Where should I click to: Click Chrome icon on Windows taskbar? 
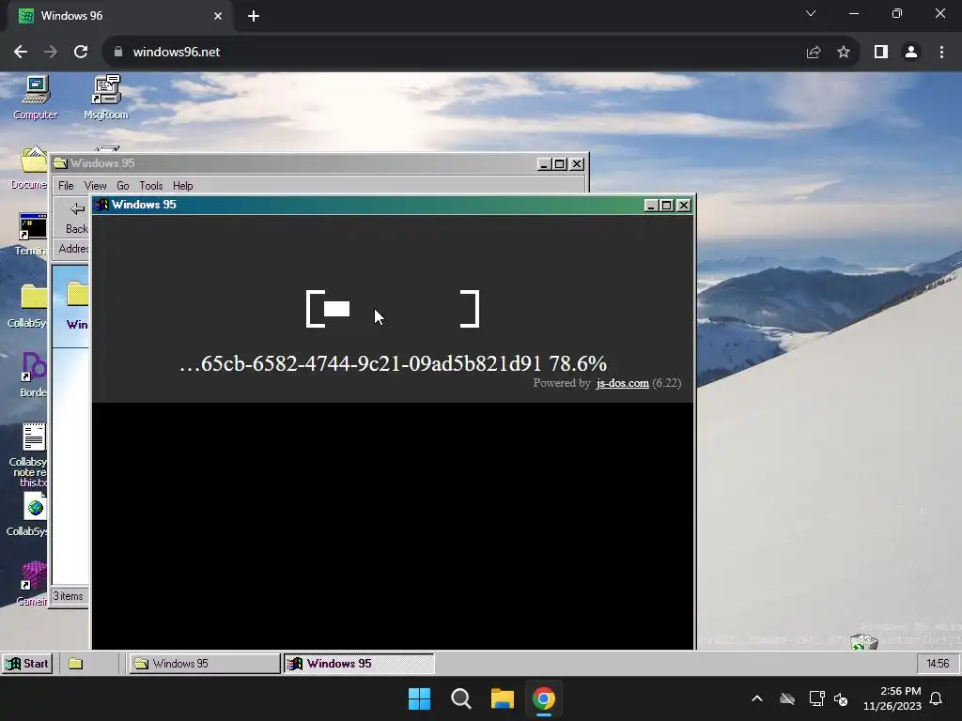544,698
